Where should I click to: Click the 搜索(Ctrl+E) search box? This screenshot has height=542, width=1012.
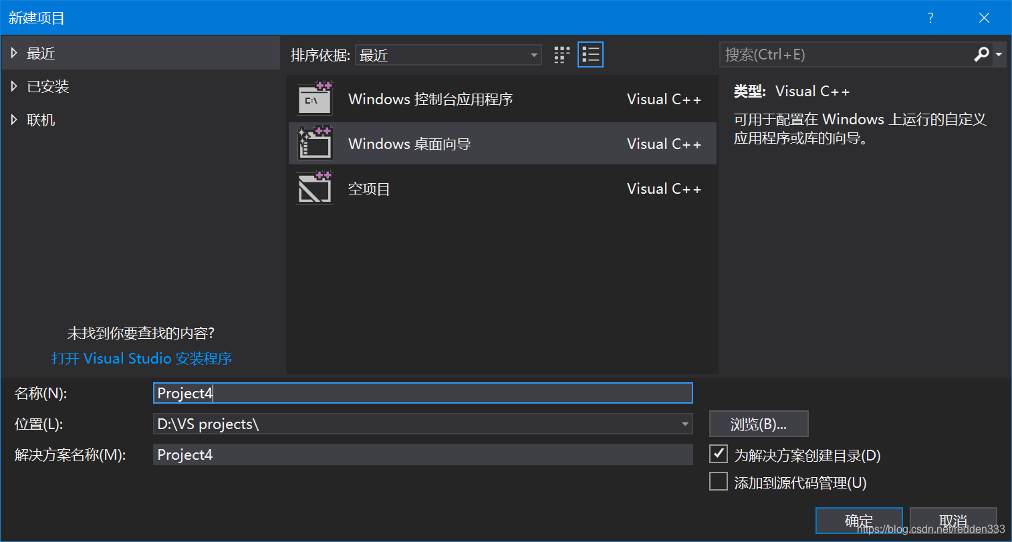[x=846, y=54]
